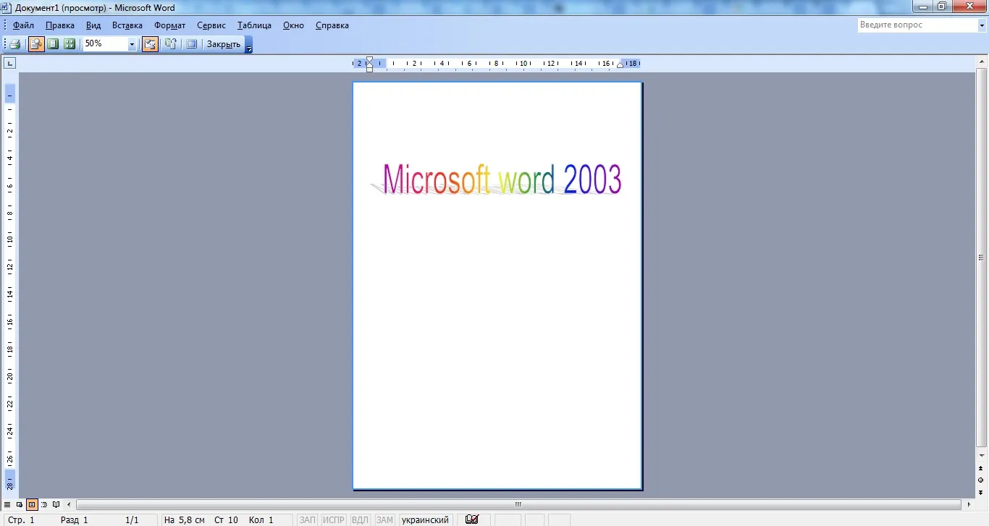This screenshot has height=526, width=989.
Task: Click the Введите вопрос help field
Action: (917, 25)
